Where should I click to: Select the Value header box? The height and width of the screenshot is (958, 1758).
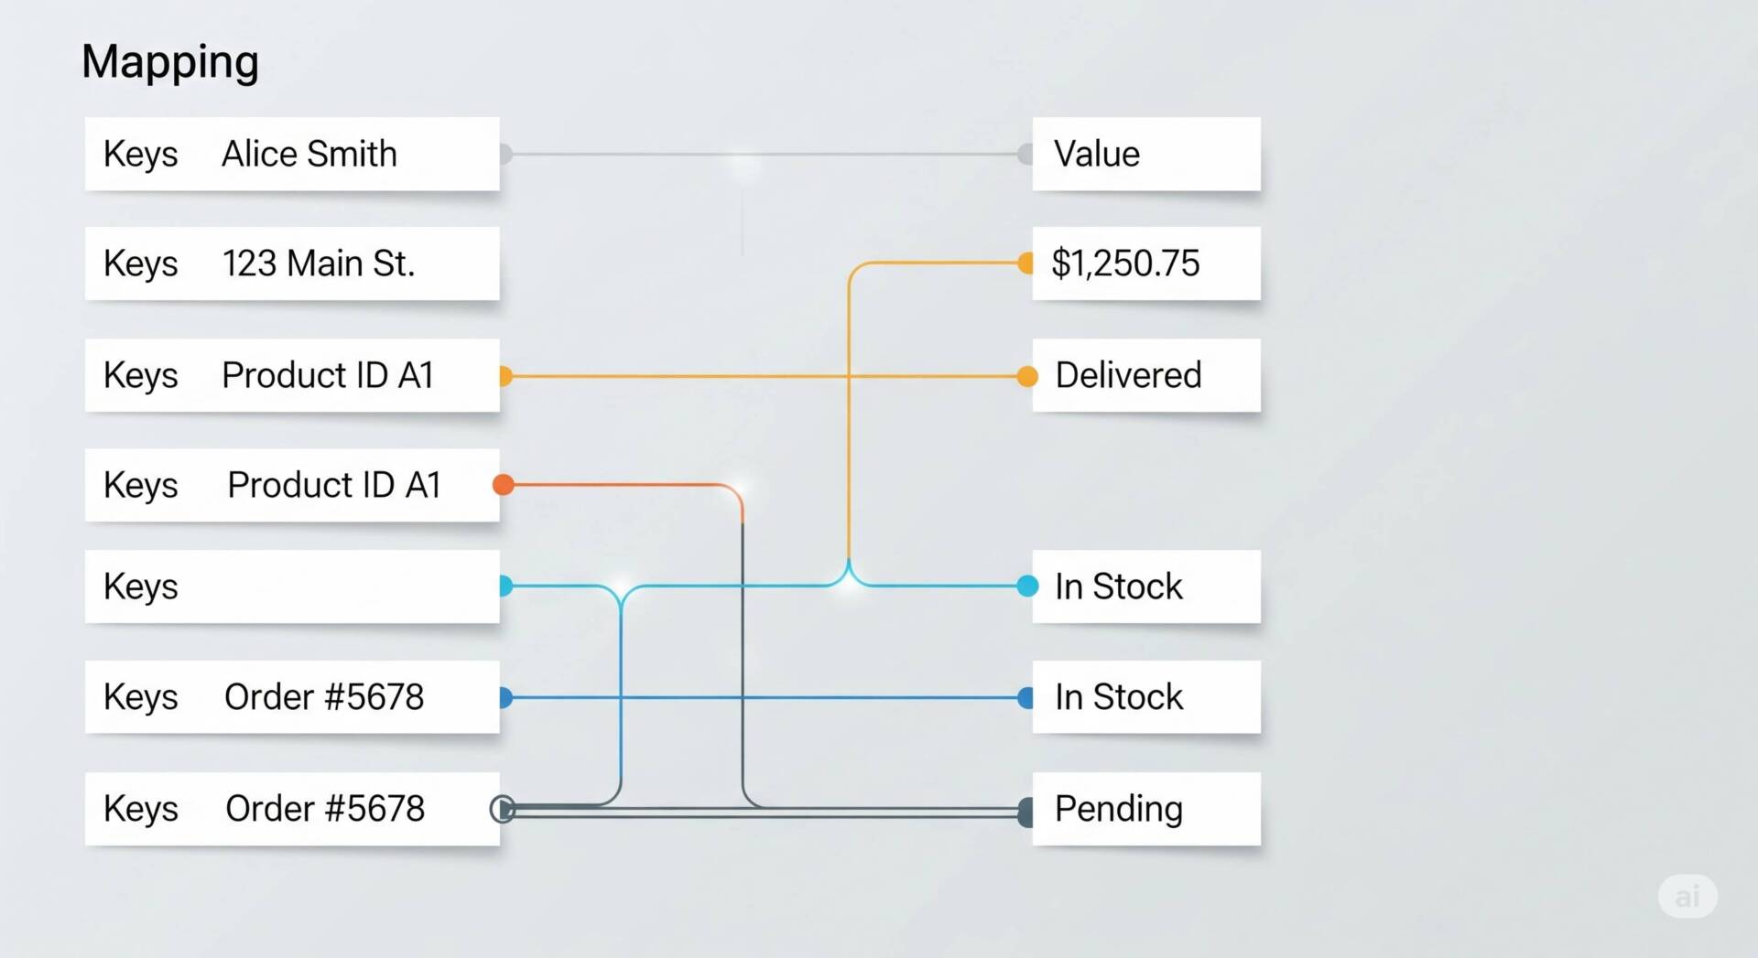point(1146,154)
